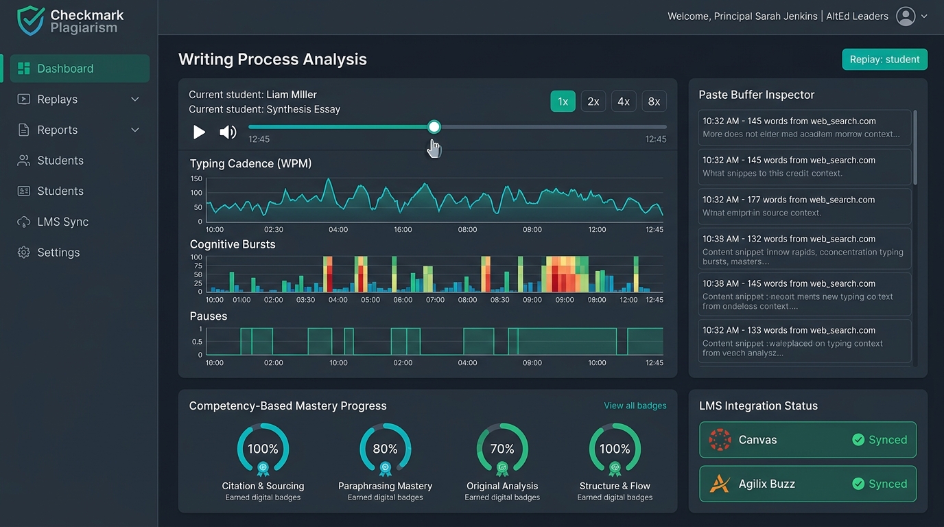Start replay with the play button
The image size is (944, 527).
(199, 132)
